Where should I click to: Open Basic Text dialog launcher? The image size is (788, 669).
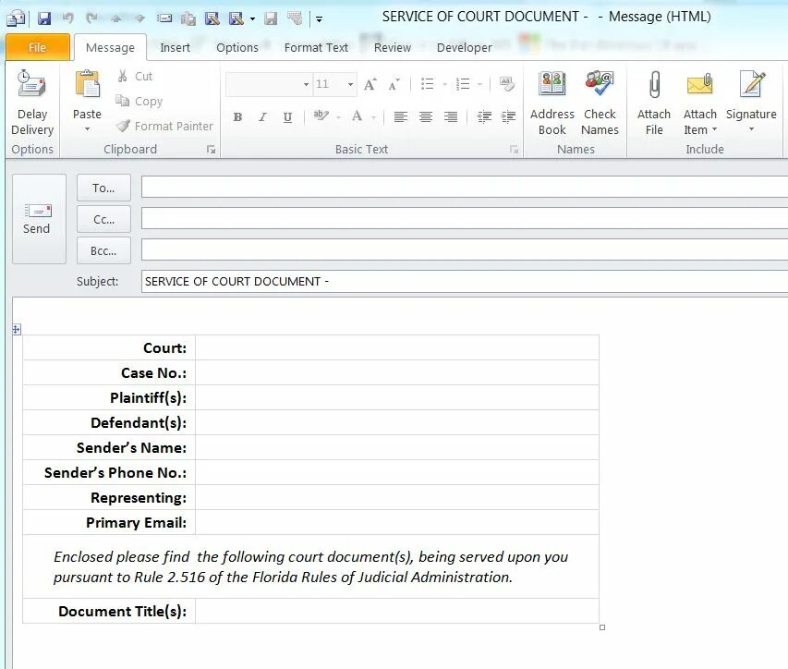pyautogui.click(x=514, y=150)
